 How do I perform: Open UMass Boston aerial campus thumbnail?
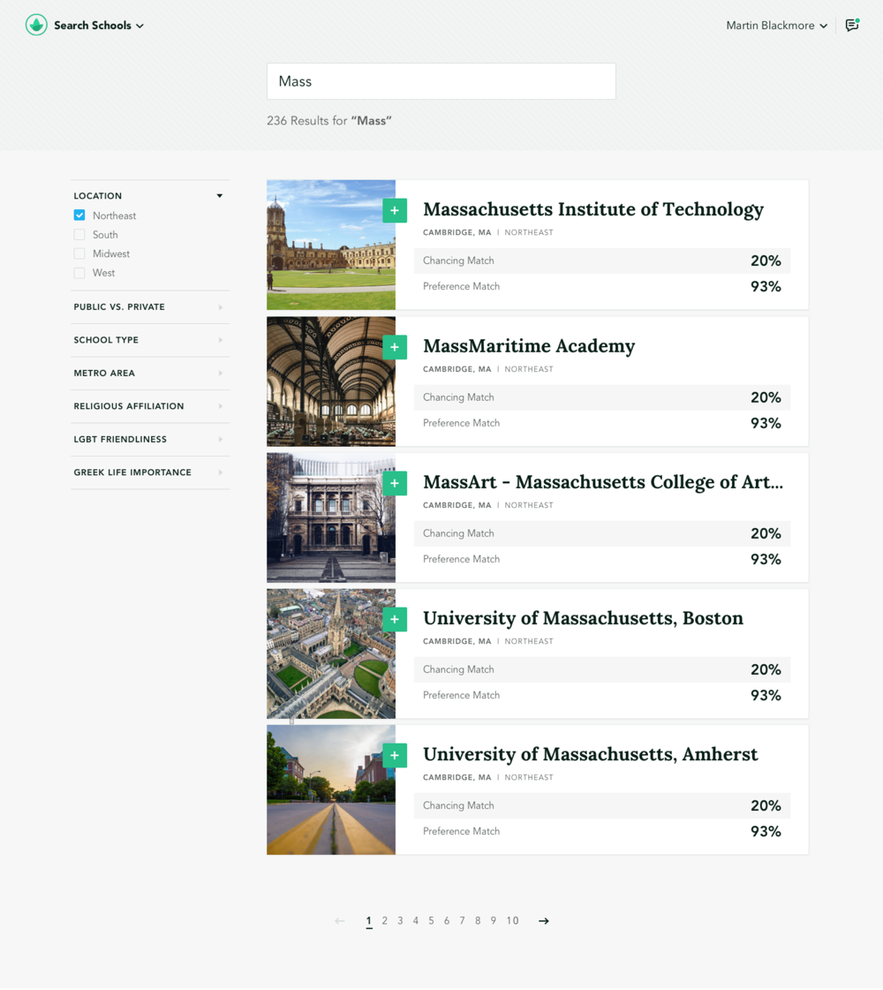click(331, 654)
